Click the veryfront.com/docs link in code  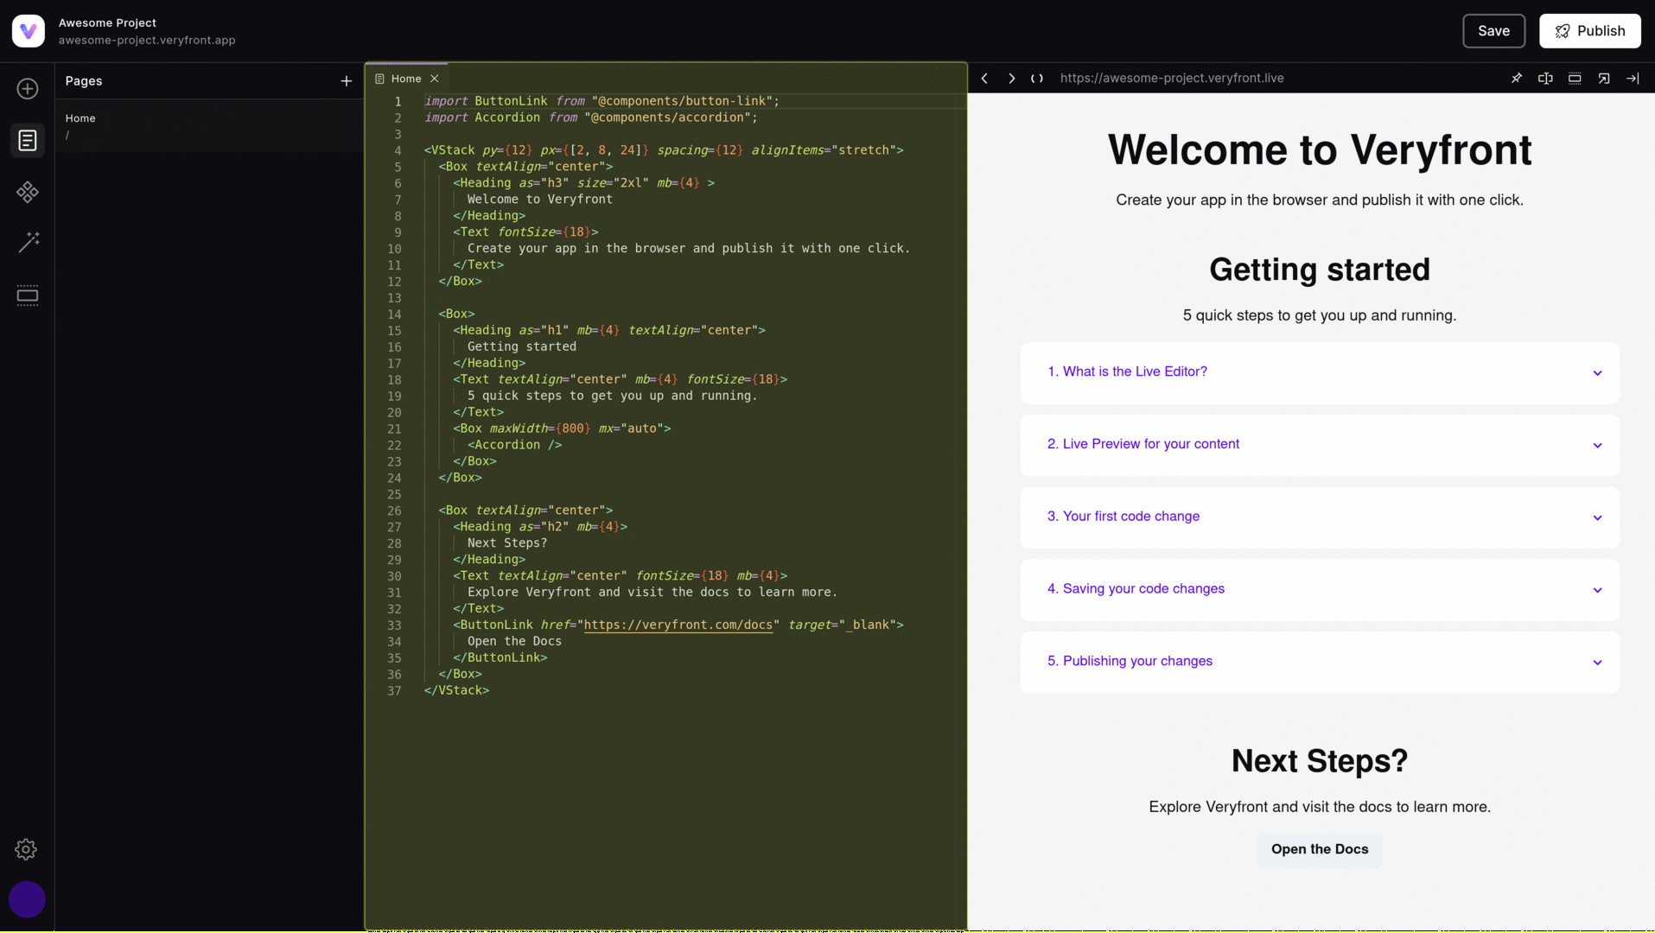click(x=678, y=625)
